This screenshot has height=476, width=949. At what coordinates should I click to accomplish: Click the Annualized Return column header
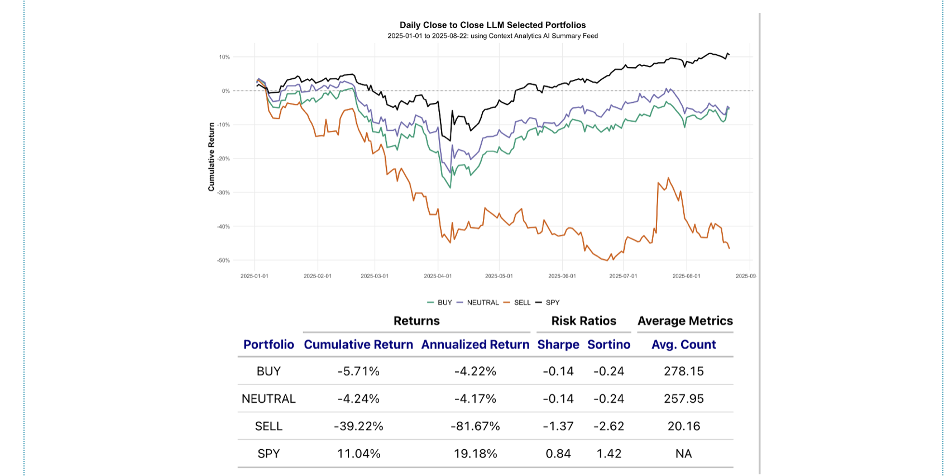[475, 345]
